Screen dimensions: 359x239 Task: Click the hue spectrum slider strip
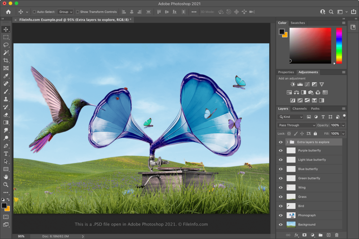[x=339, y=45]
